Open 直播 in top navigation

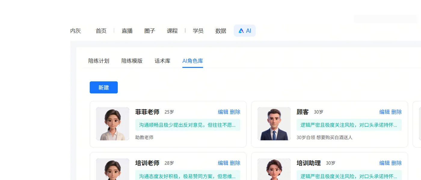coord(127,31)
